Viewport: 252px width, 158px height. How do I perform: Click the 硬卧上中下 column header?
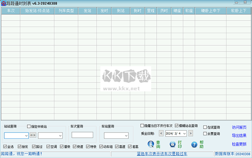coord(210,11)
